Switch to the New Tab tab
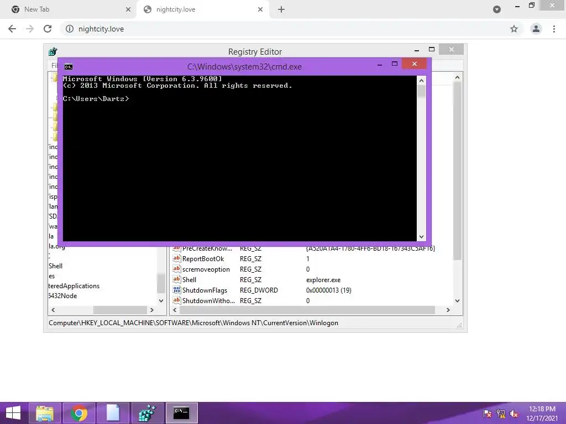566x424 pixels. tap(68, 9)
